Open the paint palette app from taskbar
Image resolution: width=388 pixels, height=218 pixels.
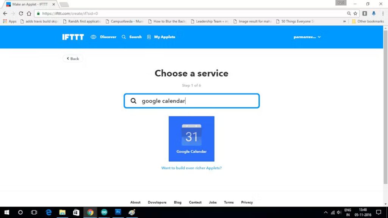pyautogui.click(x=132, y=212)
